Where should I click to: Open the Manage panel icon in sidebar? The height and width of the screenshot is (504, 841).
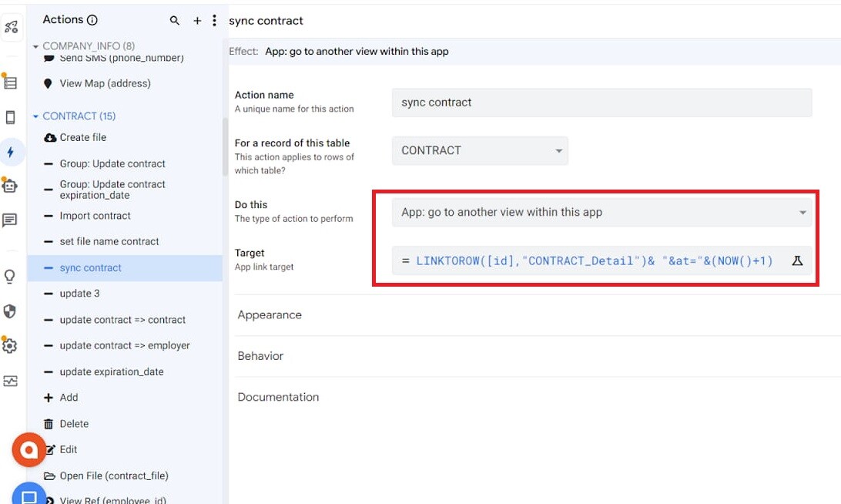(x=12, y=380)
